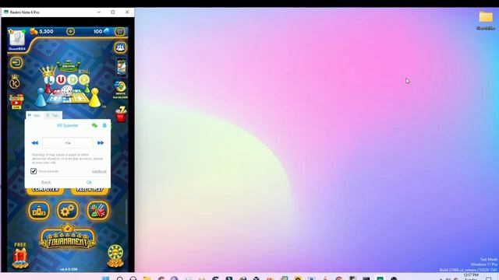The image size is (499, 280).
Task: Click speed increase forward arrows
Action: [x=101, y=143]
